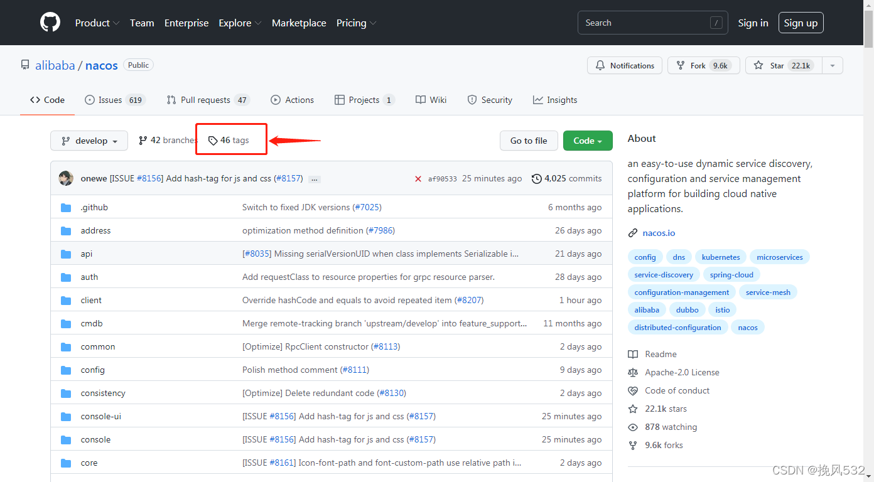Image resolution: width=874 pixels, height=482 pixels.
Task: Click the GitHub Octocat logo
Action: point(50,23)
